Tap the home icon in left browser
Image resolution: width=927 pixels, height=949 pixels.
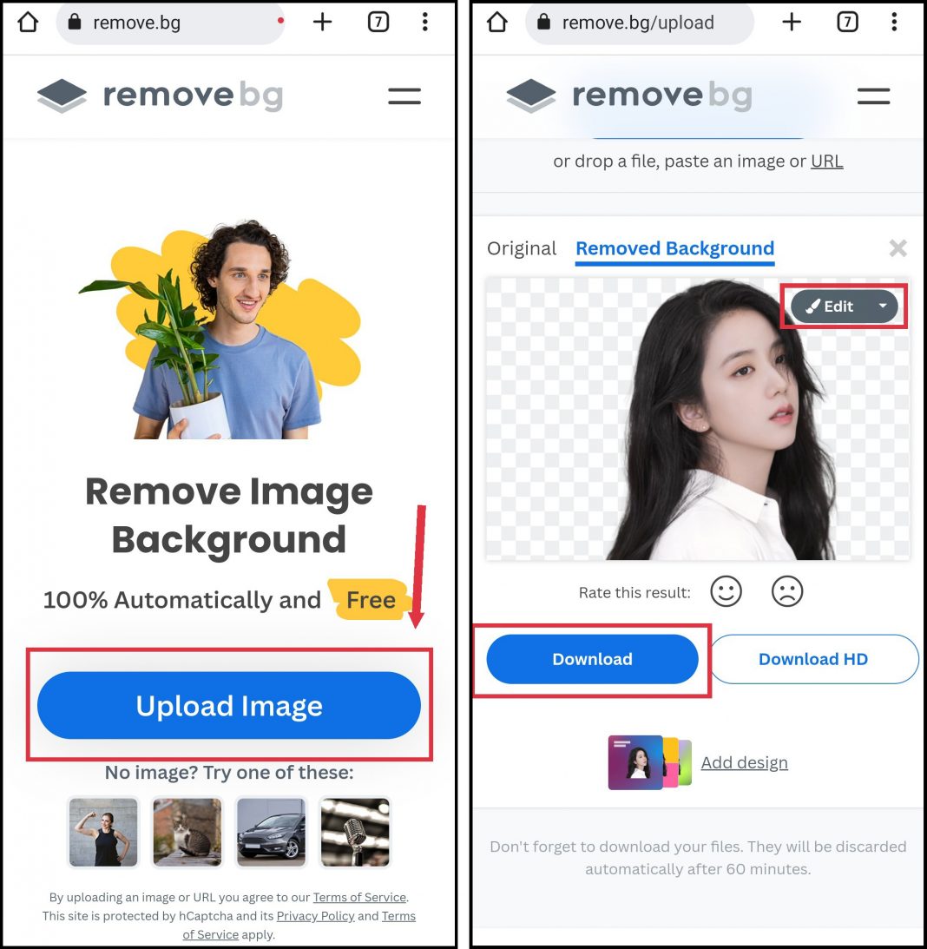(x=28, y=23)
